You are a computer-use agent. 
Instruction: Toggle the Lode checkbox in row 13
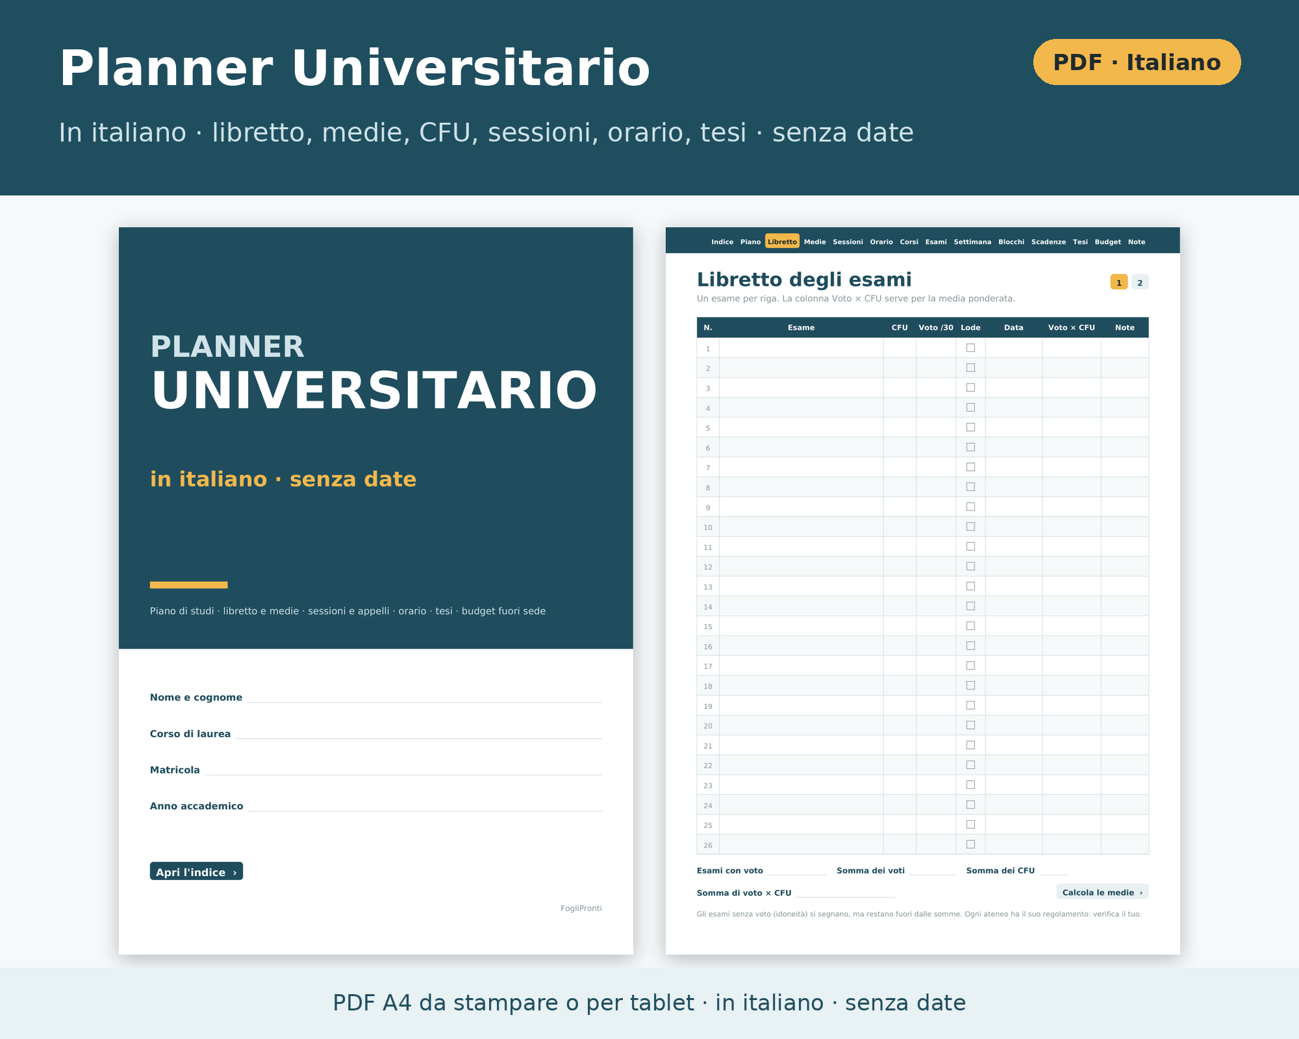[x=970, y=586]
